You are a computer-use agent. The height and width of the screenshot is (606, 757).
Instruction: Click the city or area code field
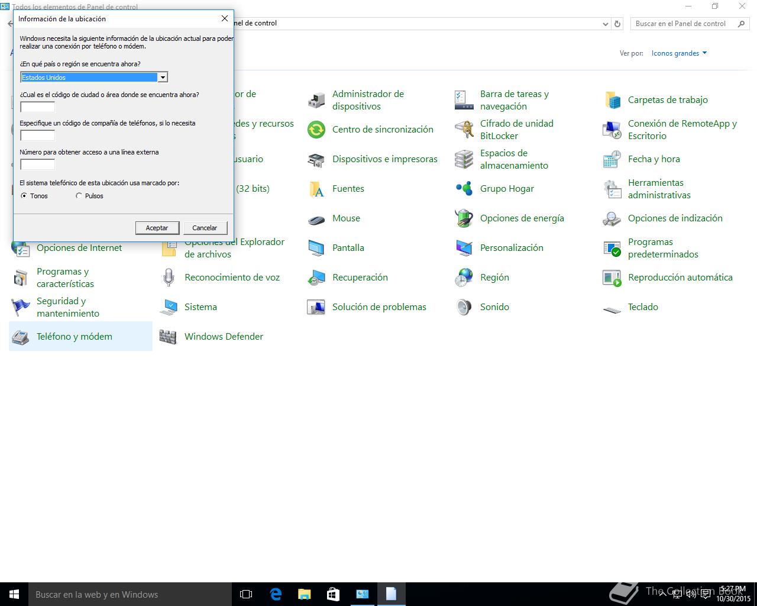[x=37, y=107]
